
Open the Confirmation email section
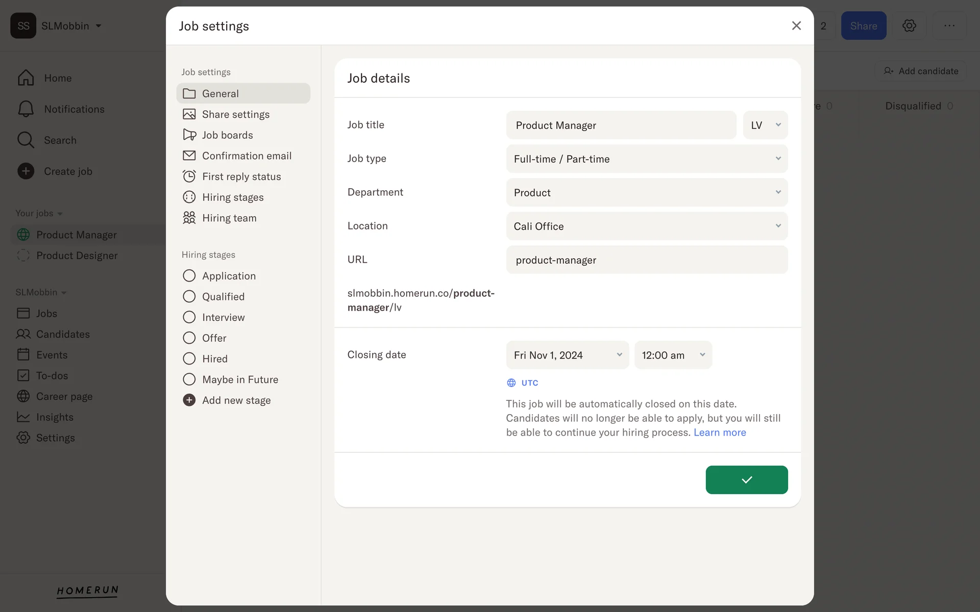[x=247, y=156]
